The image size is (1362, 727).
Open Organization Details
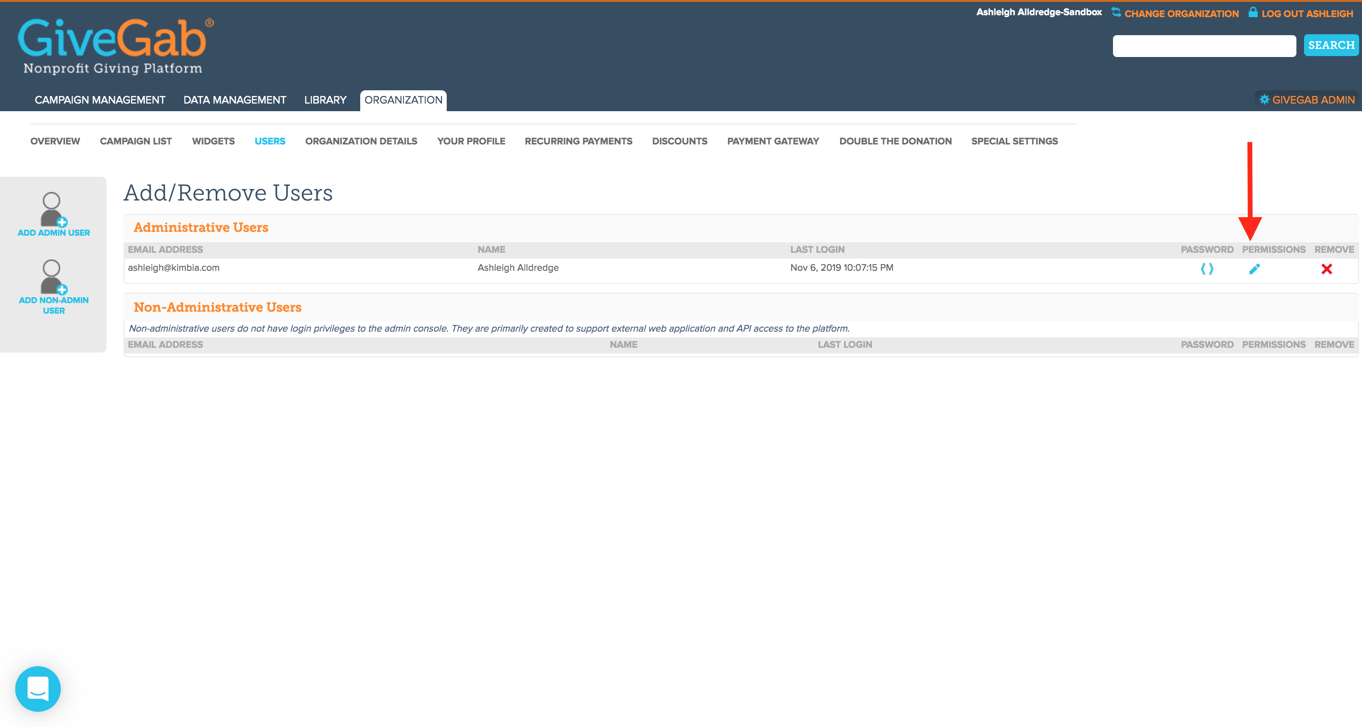(361, 141)
